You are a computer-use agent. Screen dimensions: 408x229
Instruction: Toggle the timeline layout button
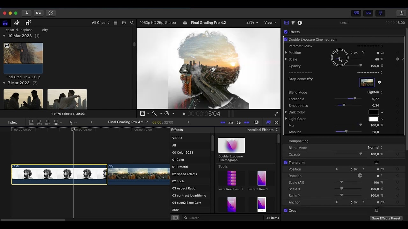click(x=368, y=13)
